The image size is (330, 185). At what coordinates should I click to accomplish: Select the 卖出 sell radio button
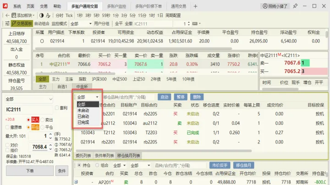(42, 120)
